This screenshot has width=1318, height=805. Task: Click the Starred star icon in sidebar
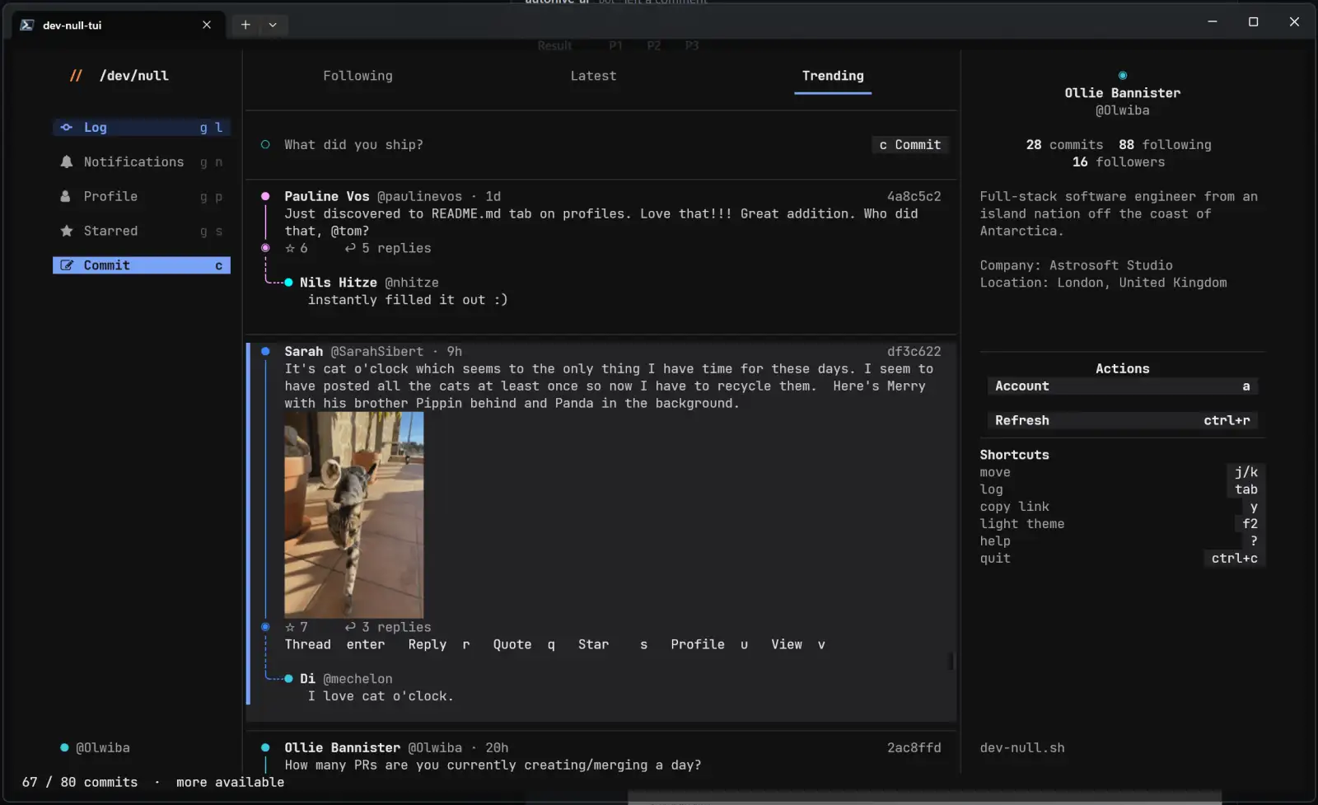point(67,232)
